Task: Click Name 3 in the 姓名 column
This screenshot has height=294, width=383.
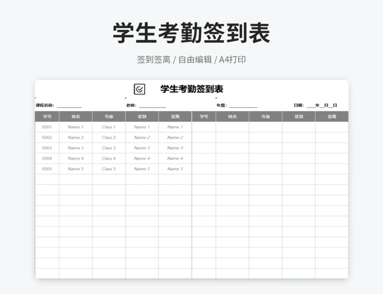Action: tap(76, 148)
